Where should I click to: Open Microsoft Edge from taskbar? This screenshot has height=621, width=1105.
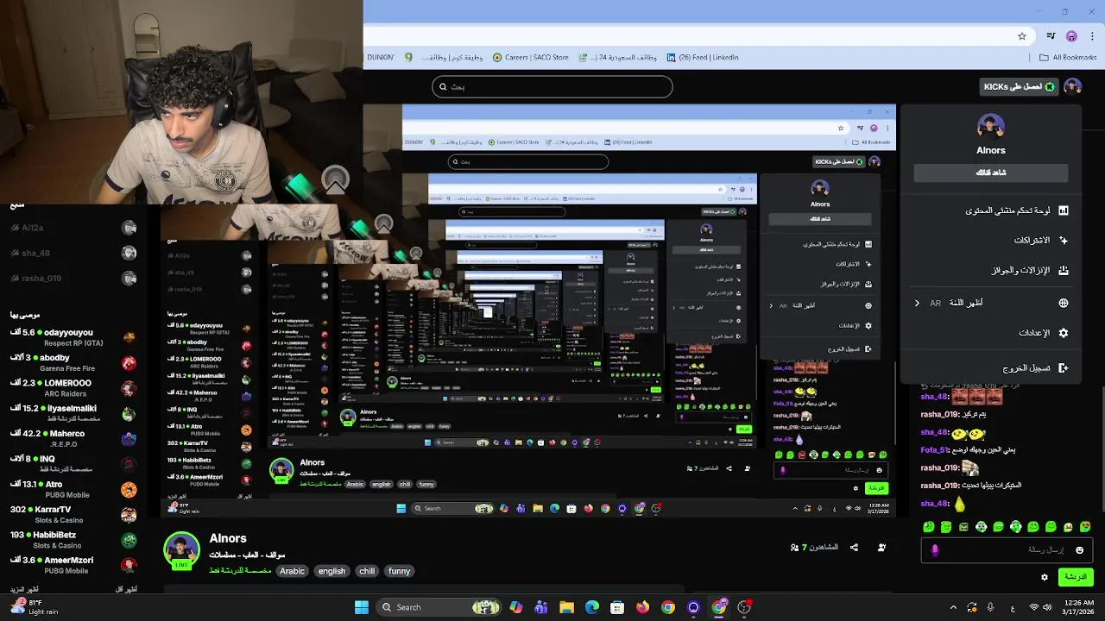coord(592,607)
